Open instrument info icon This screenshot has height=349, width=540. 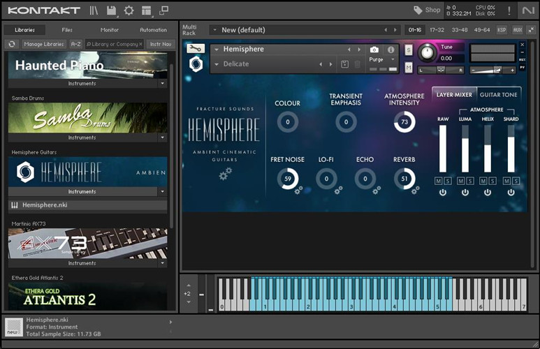391,50
